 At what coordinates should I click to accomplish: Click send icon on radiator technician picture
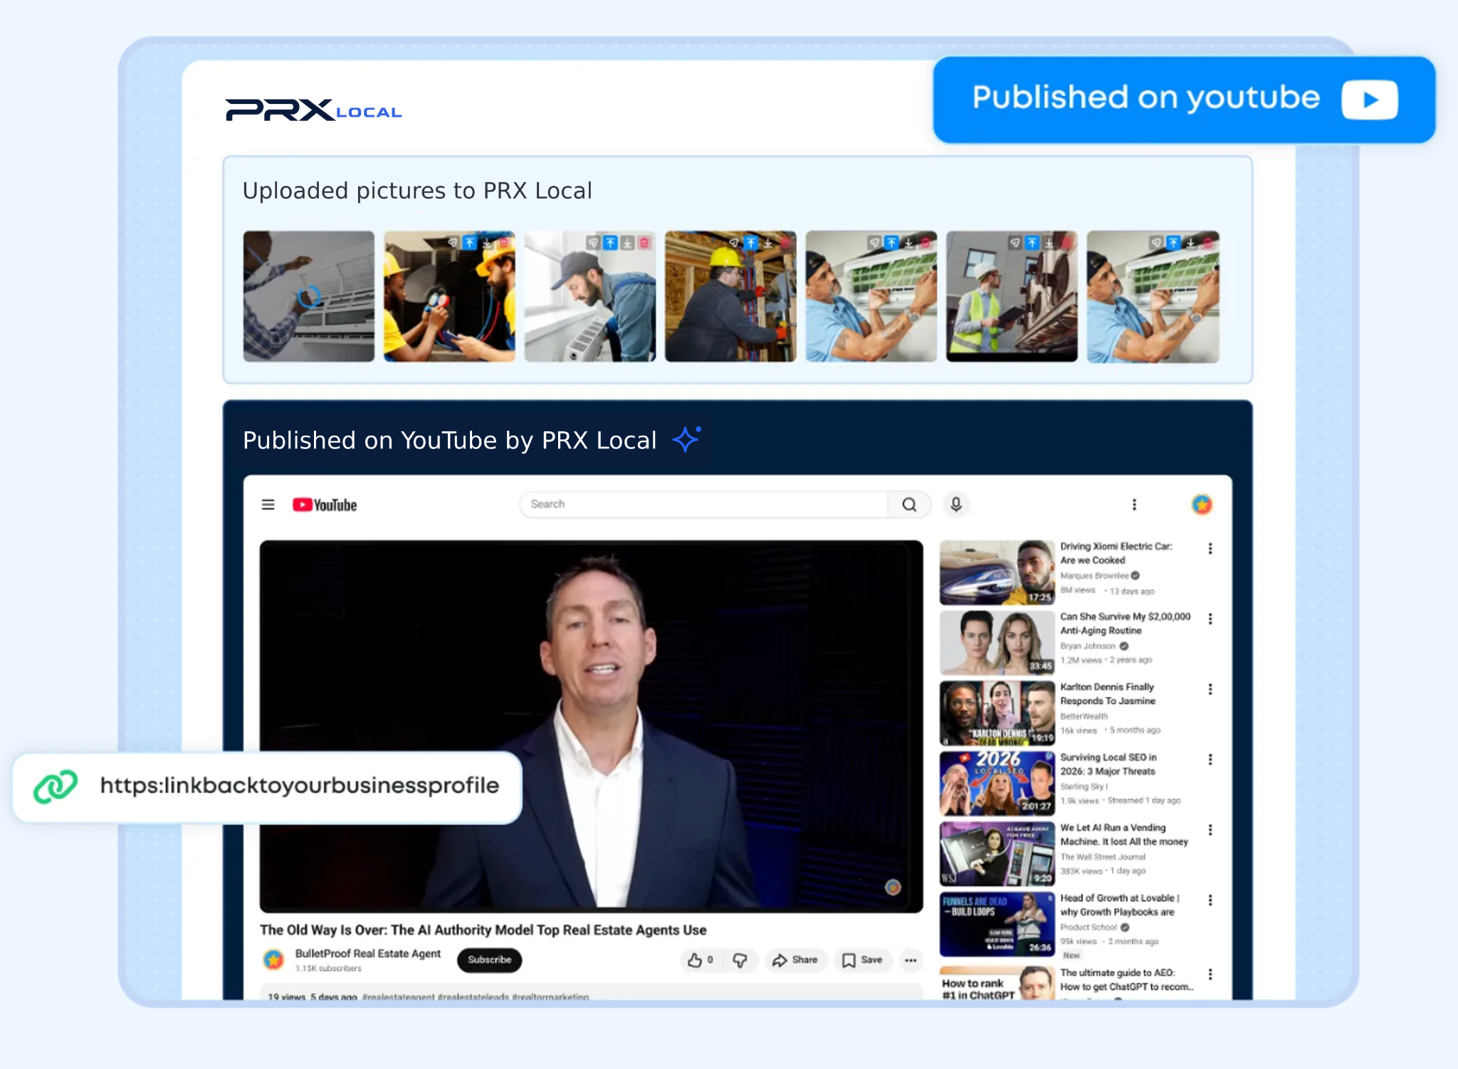point(593,243)
